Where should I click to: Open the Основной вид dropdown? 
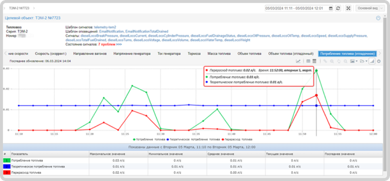pos(370,8)
